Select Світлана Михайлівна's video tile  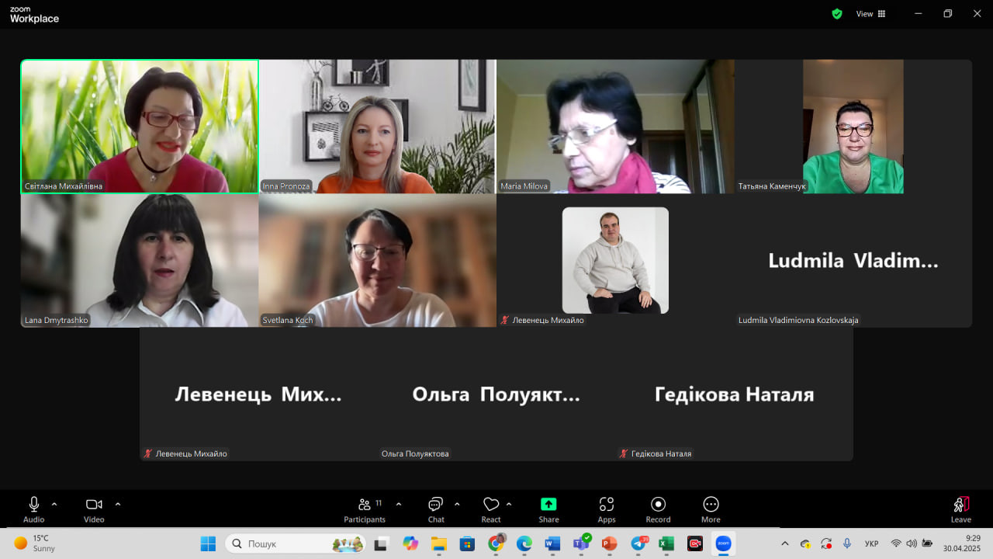pos(140,127)
